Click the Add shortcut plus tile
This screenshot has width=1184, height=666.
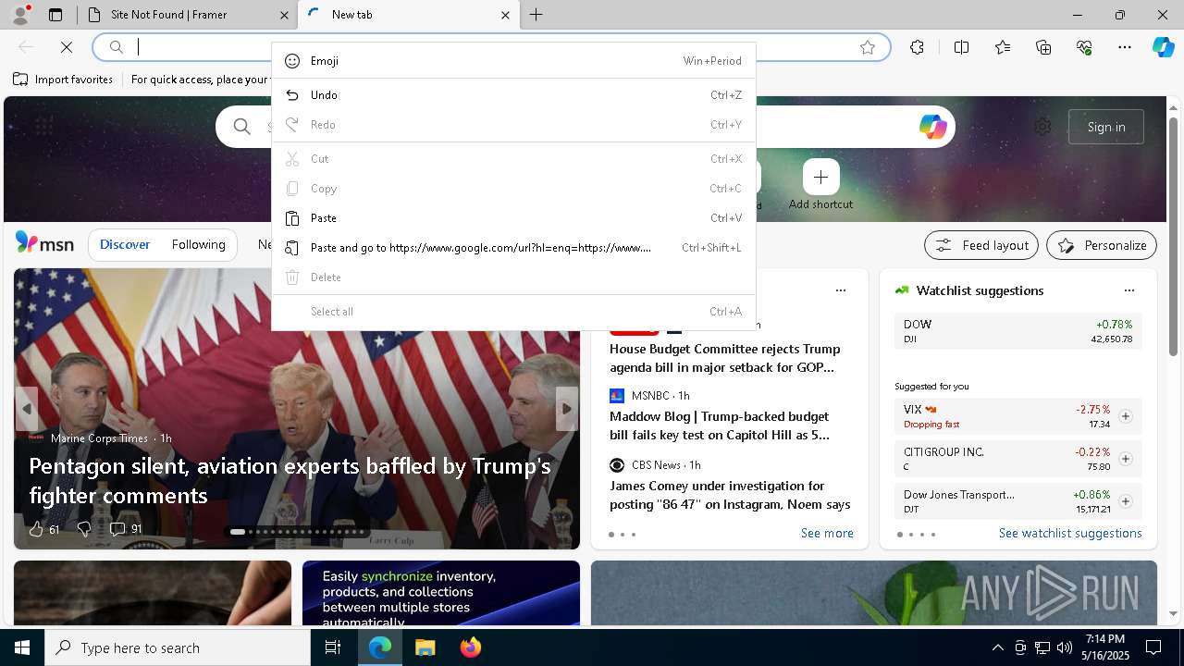[820, 177]
